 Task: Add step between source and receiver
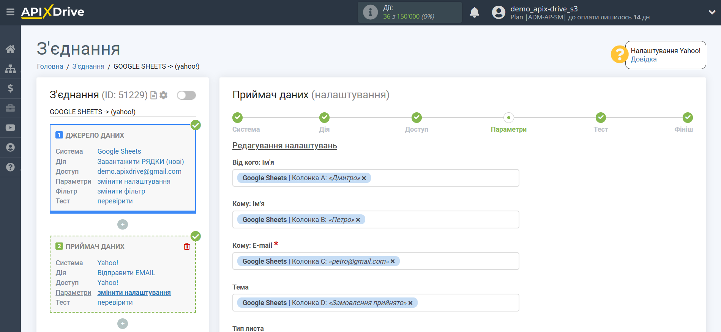click(123, 225)
